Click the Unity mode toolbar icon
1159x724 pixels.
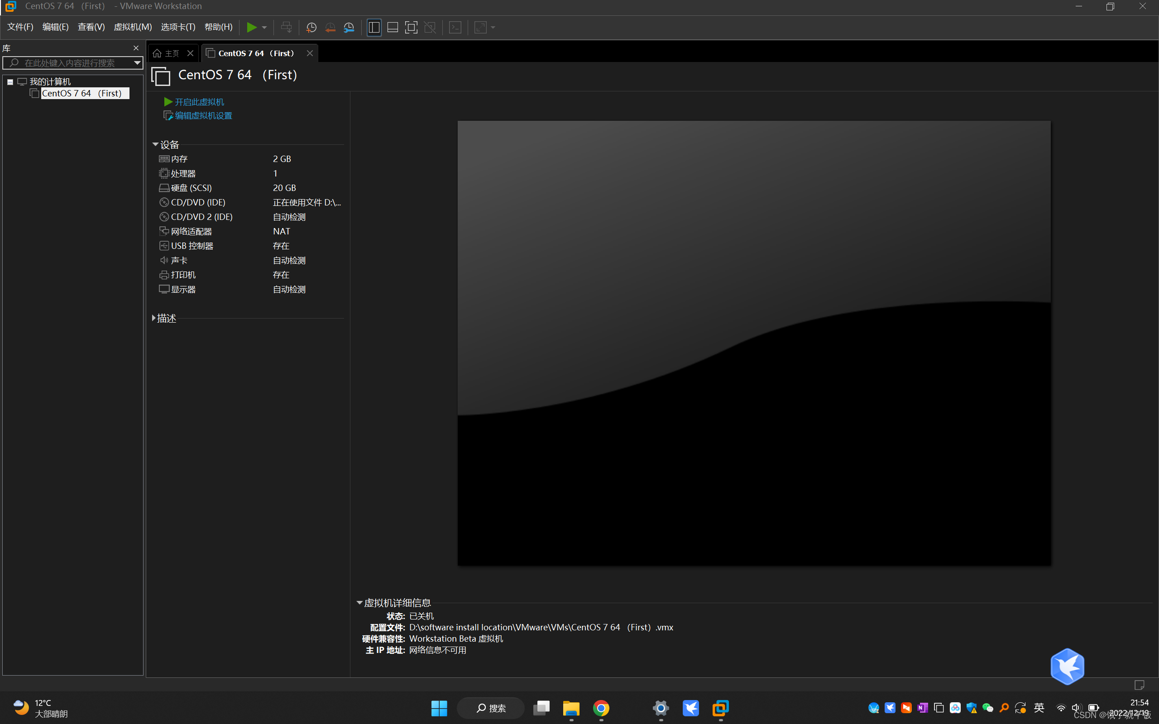tap(430, 27)
